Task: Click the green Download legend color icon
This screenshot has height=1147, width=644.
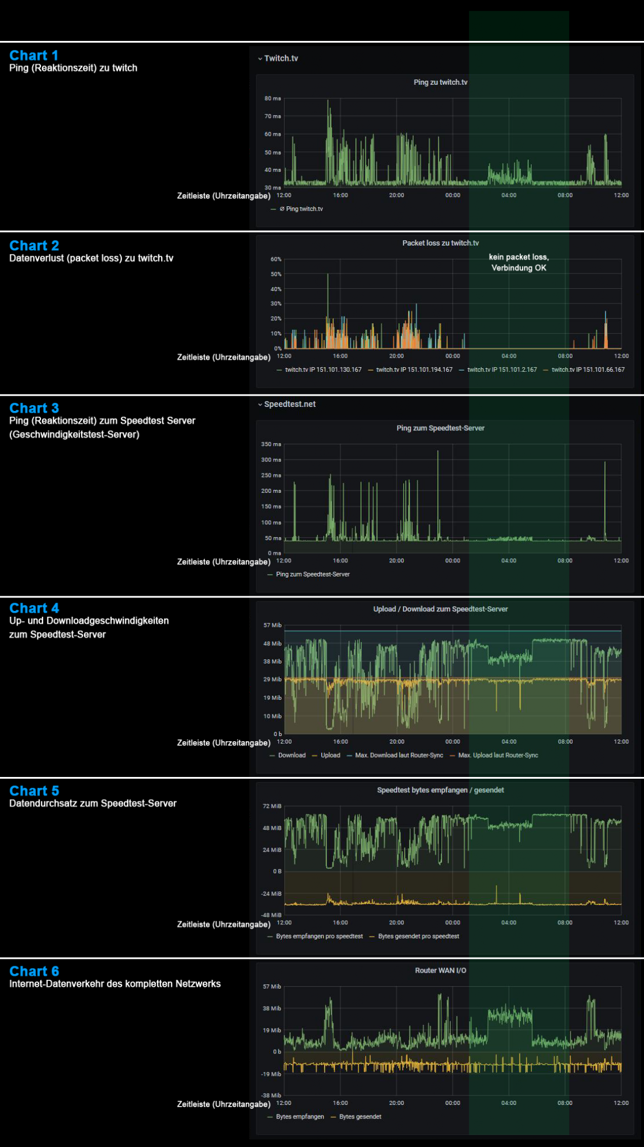Action: tap(272, 756)
